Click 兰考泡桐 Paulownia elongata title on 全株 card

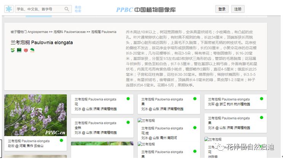pos(95,123)
